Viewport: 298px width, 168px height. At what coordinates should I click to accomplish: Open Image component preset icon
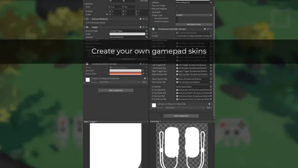[143, 27]
